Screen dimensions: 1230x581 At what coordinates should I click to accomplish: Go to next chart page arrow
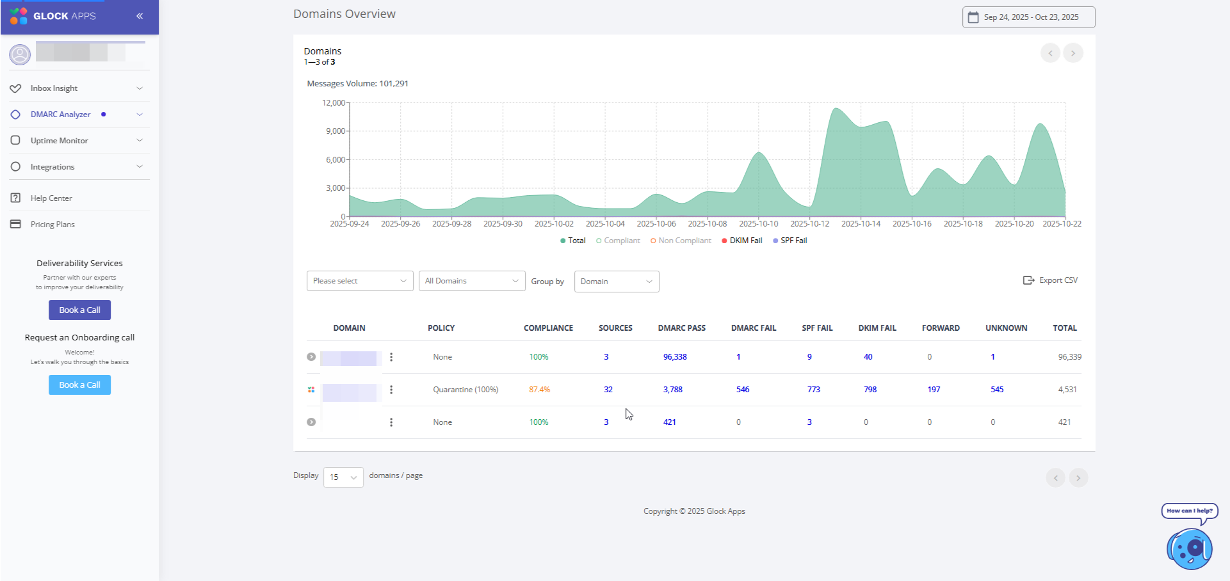(x=1073, y=53)
